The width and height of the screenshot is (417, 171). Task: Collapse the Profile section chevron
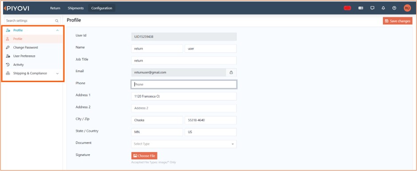point(57,30)
